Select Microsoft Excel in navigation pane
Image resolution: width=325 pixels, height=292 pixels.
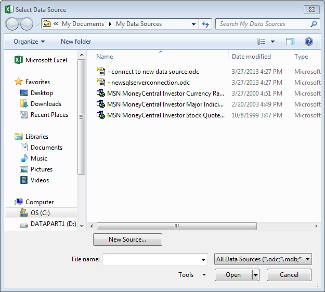[x=41, y=60]
